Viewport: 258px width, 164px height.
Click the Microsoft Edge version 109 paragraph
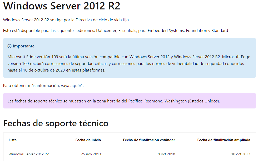click(x=129, y=63)
